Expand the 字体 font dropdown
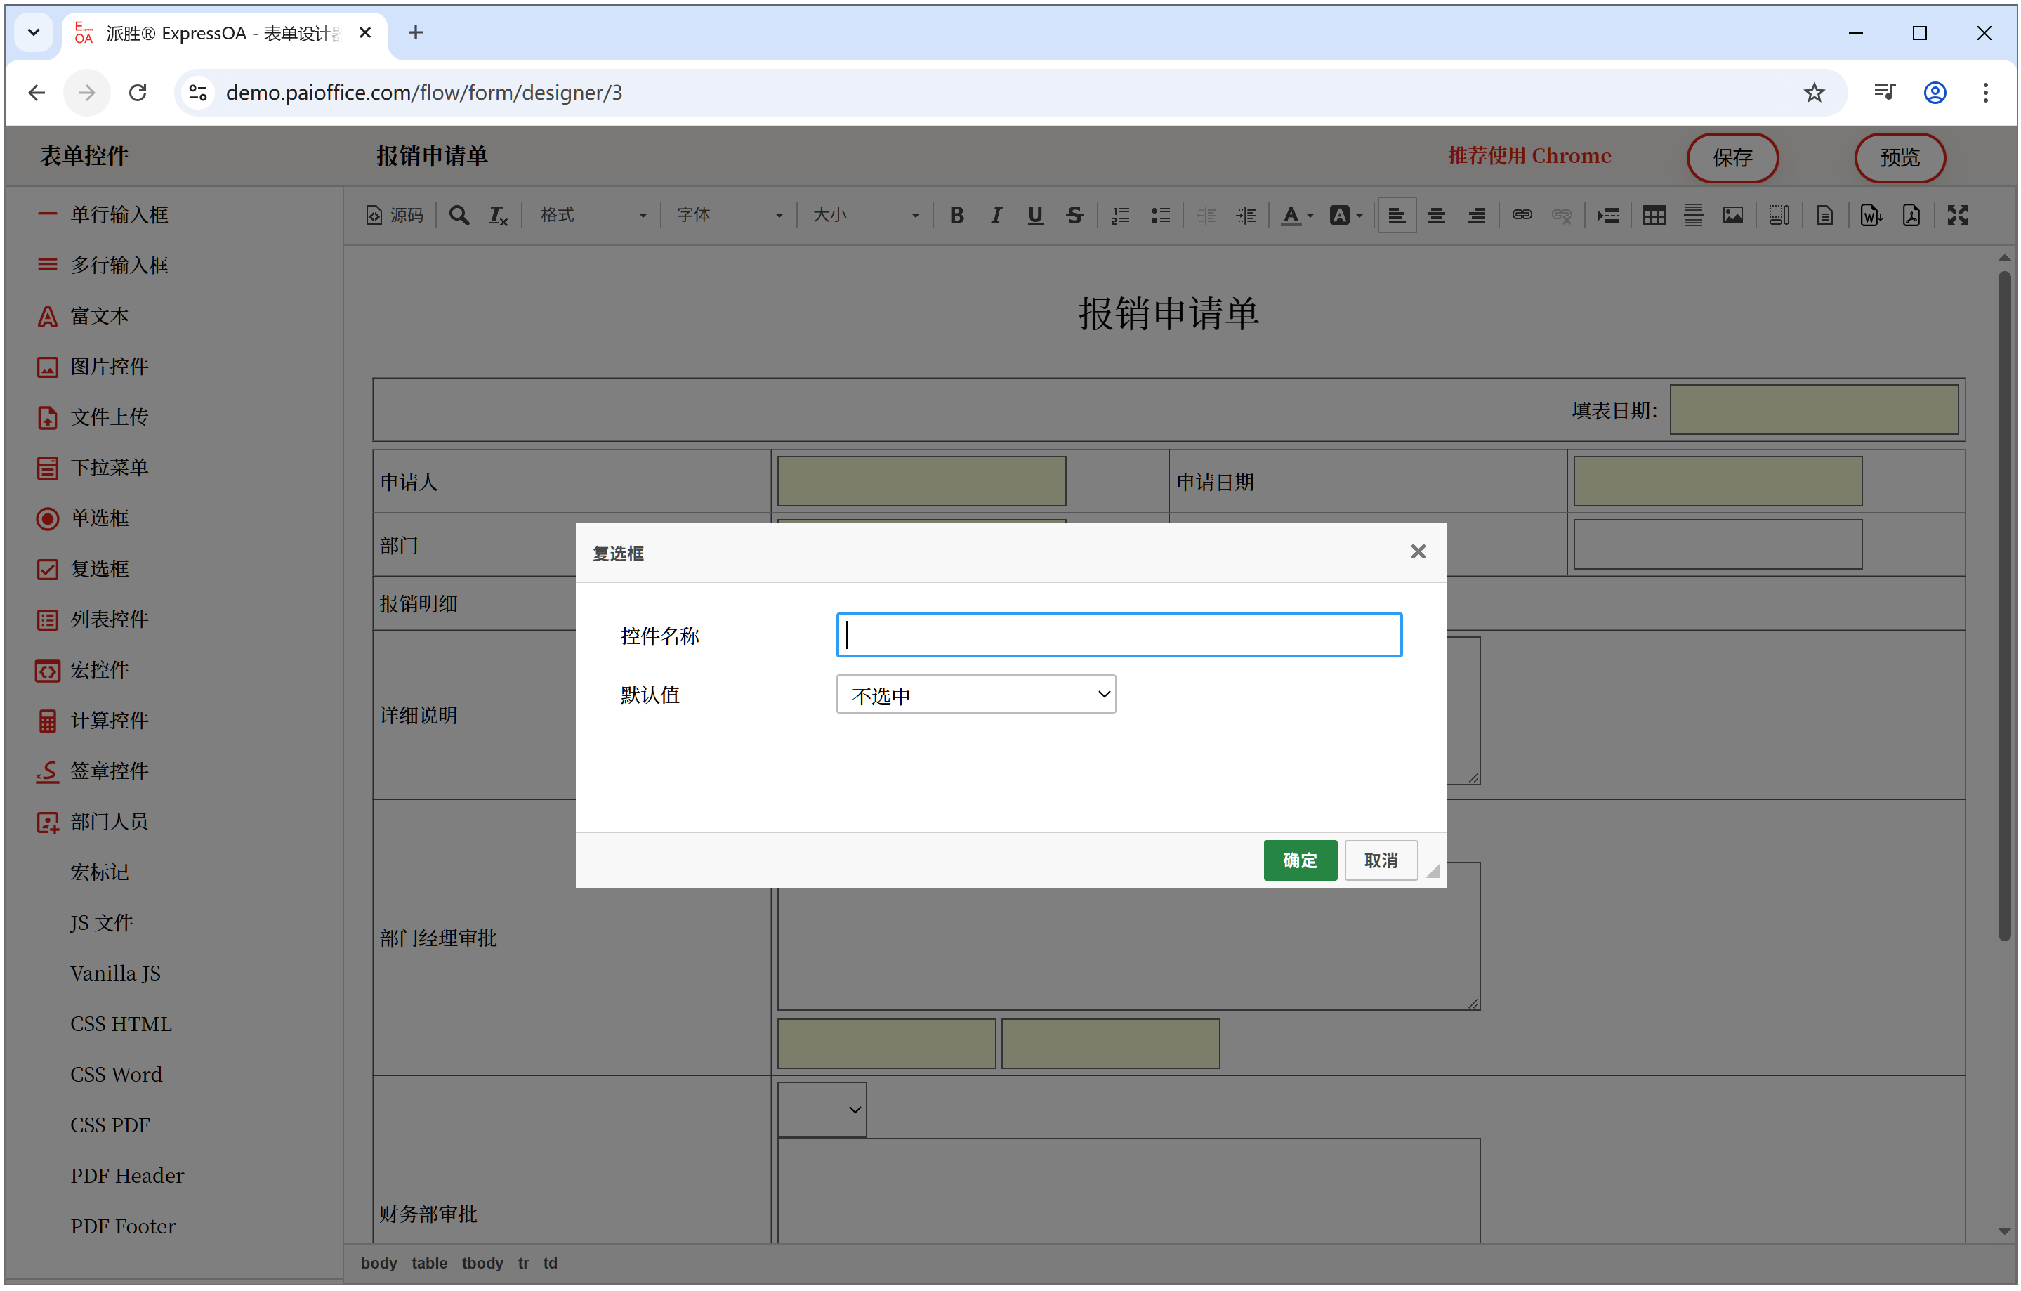This screenshot has height=1291, width=2021. pyautogui.click(x=728, y=216)
